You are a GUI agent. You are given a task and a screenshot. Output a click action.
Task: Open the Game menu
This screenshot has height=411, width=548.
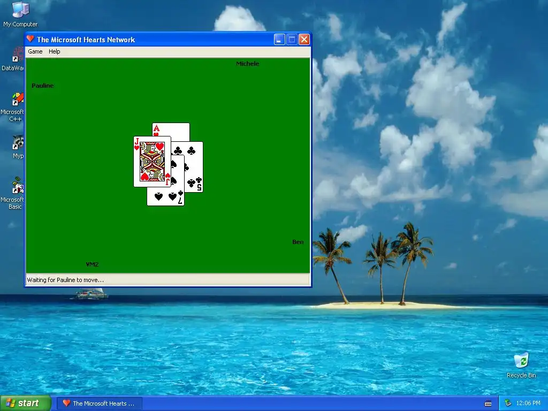click(x=35, y=51)
